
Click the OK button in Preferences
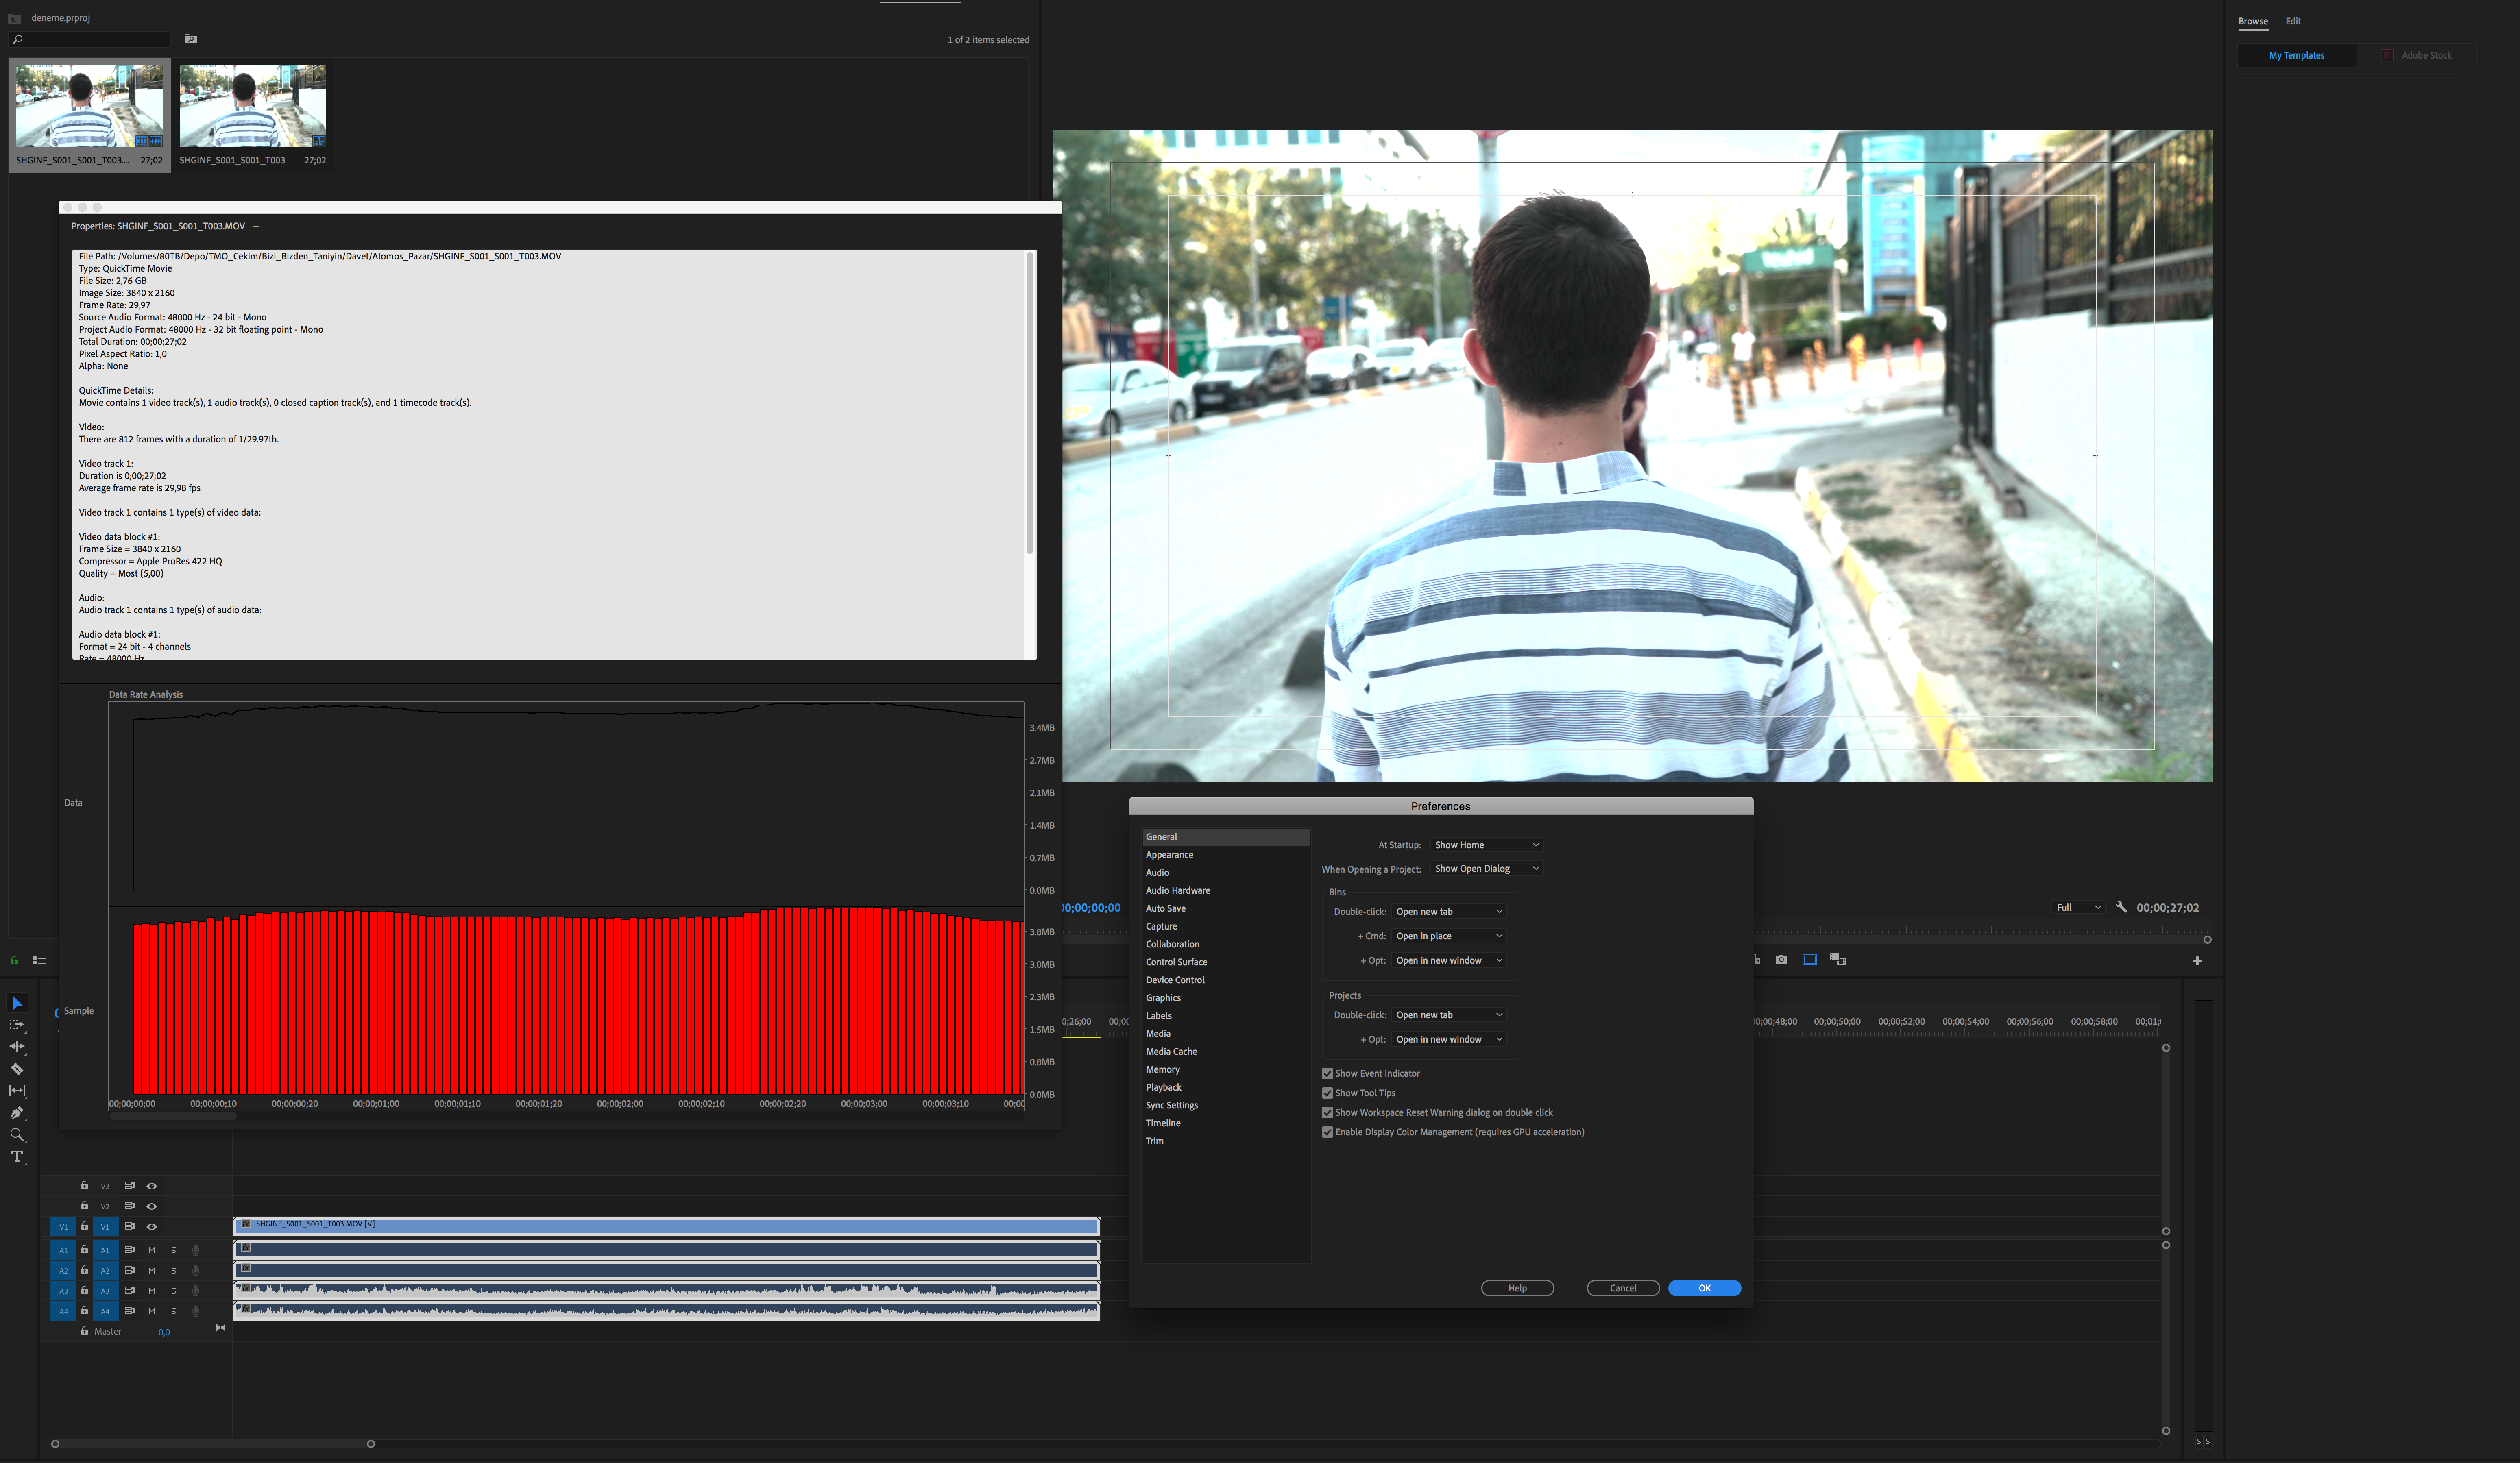[1704, 1288]
